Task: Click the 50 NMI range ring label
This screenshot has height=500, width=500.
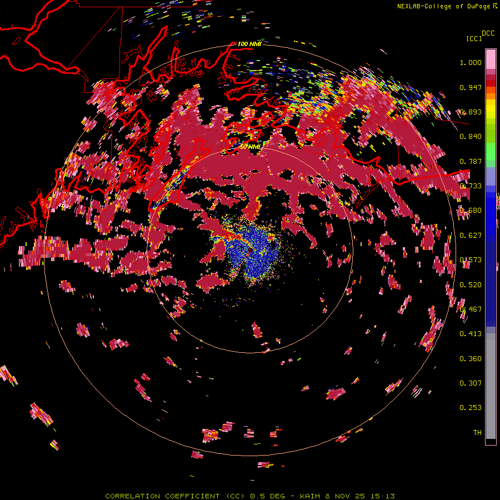Action: pos(251,147)
